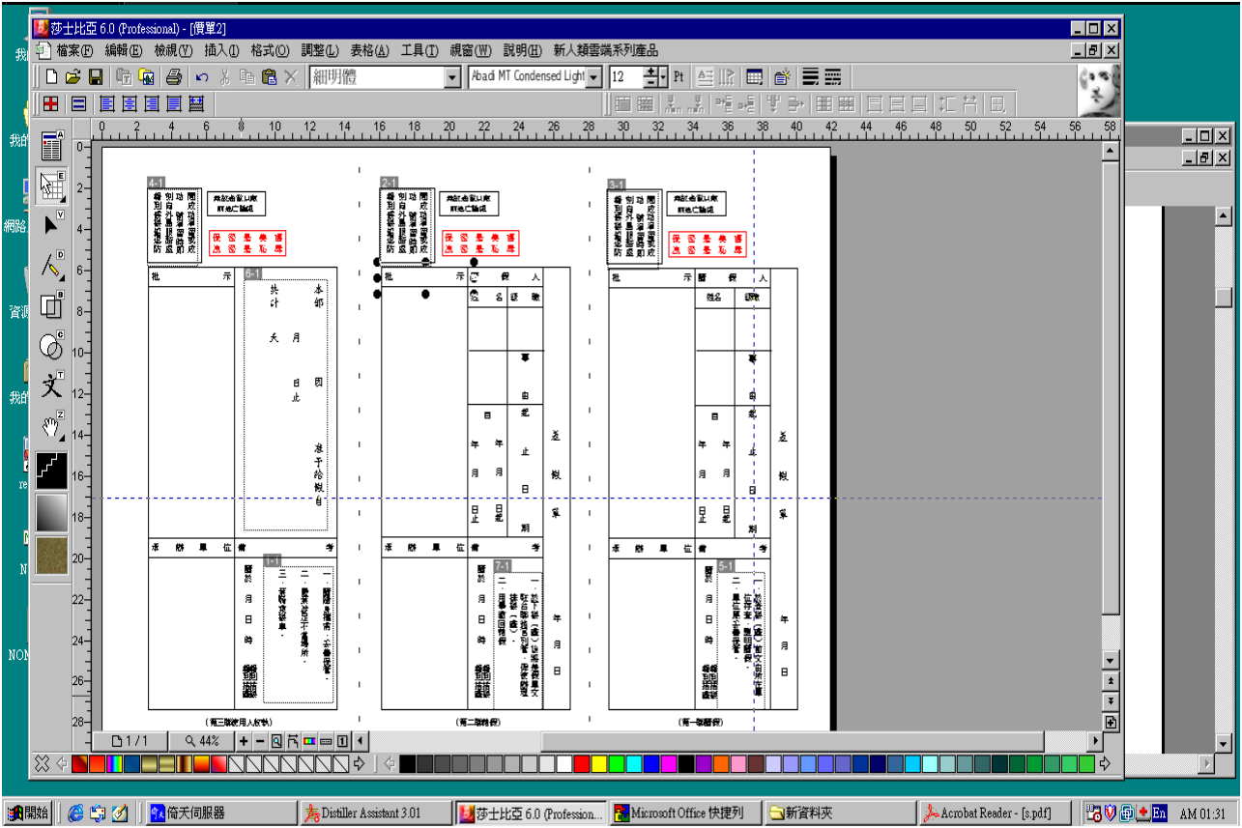Select the rectangle frame tool in toolbox
This screenshot has height=828, width=1242.
click(x=52, y=305)
